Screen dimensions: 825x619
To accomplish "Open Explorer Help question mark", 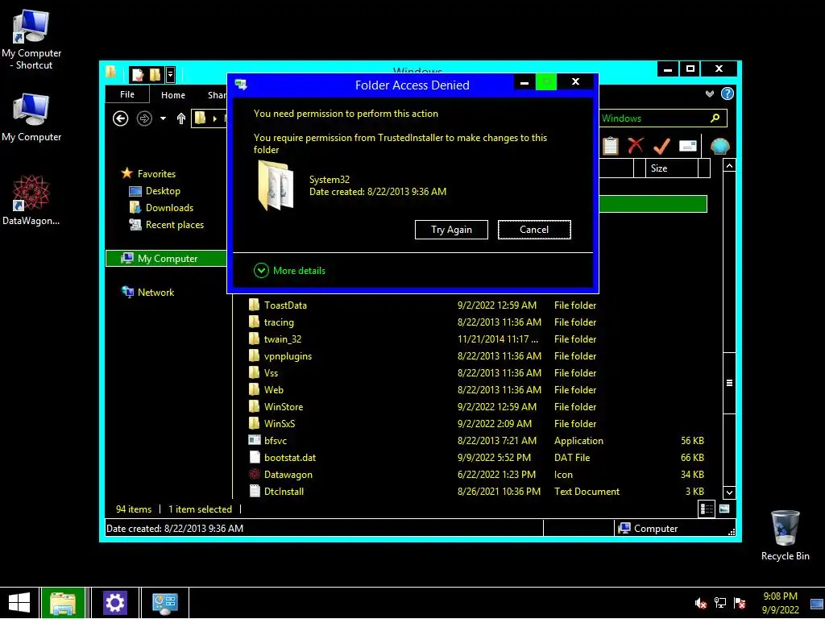I will click(728, 93).
